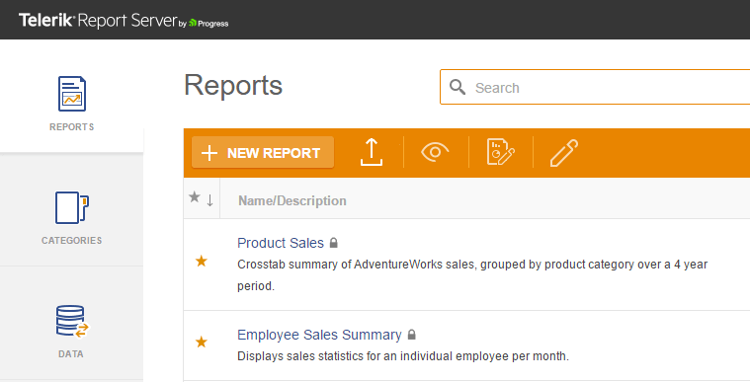
Task: Click the plus icon on NEW REPORT
Action: (x=209, y=153)
